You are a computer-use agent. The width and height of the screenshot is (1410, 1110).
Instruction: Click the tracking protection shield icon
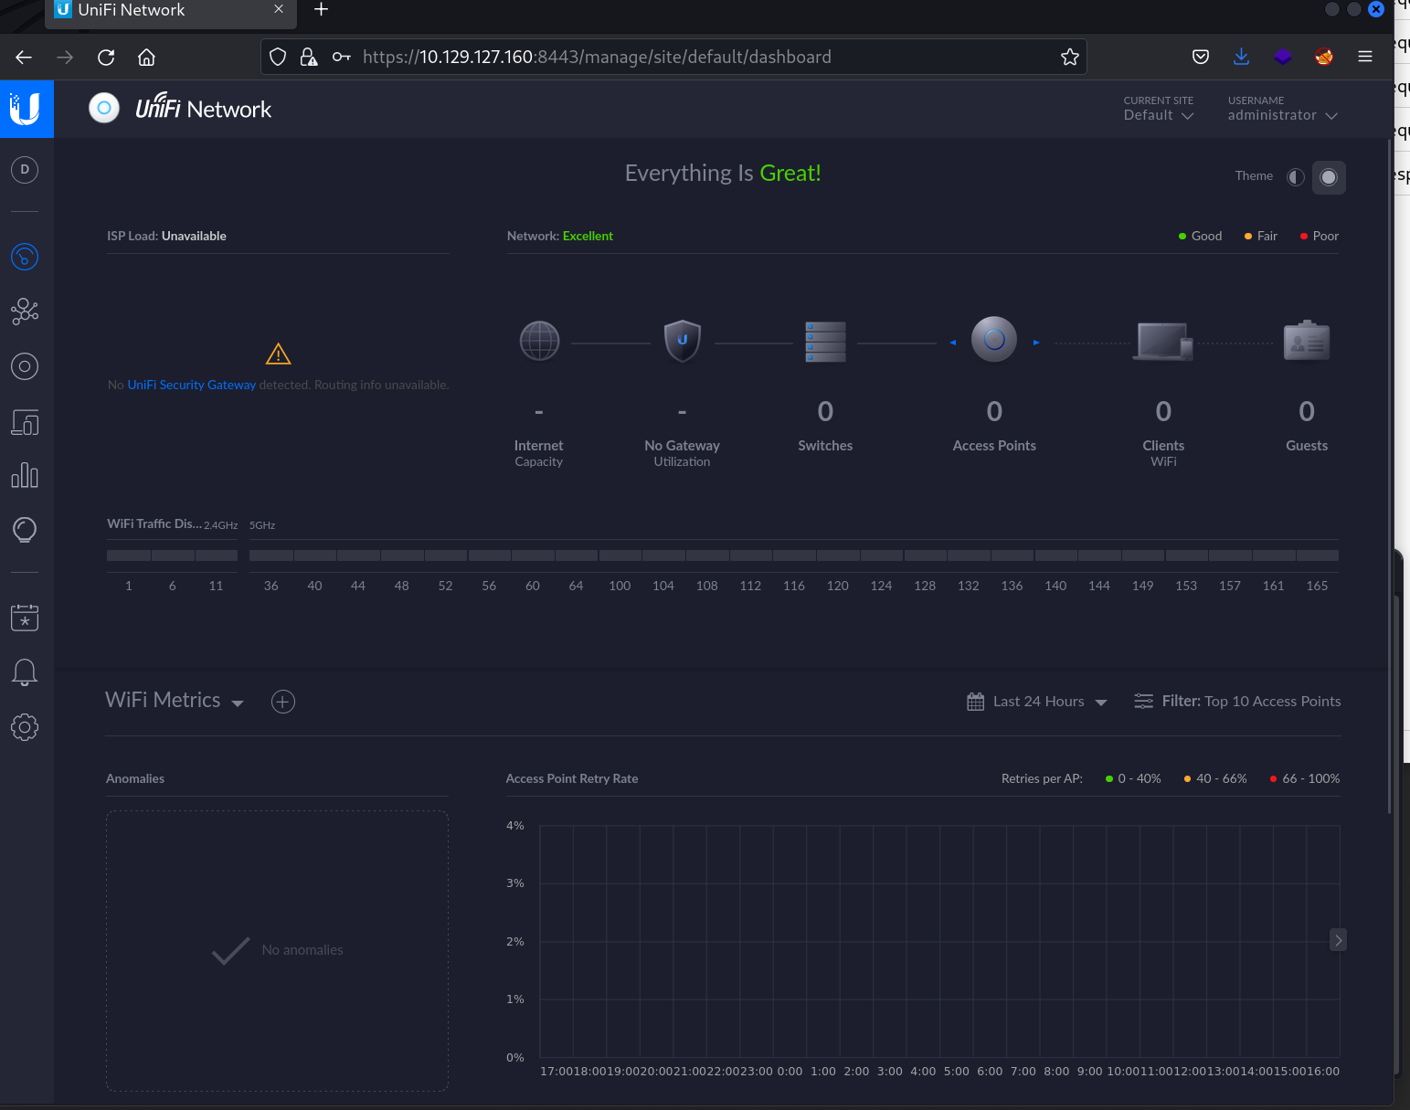coord(278,57)
